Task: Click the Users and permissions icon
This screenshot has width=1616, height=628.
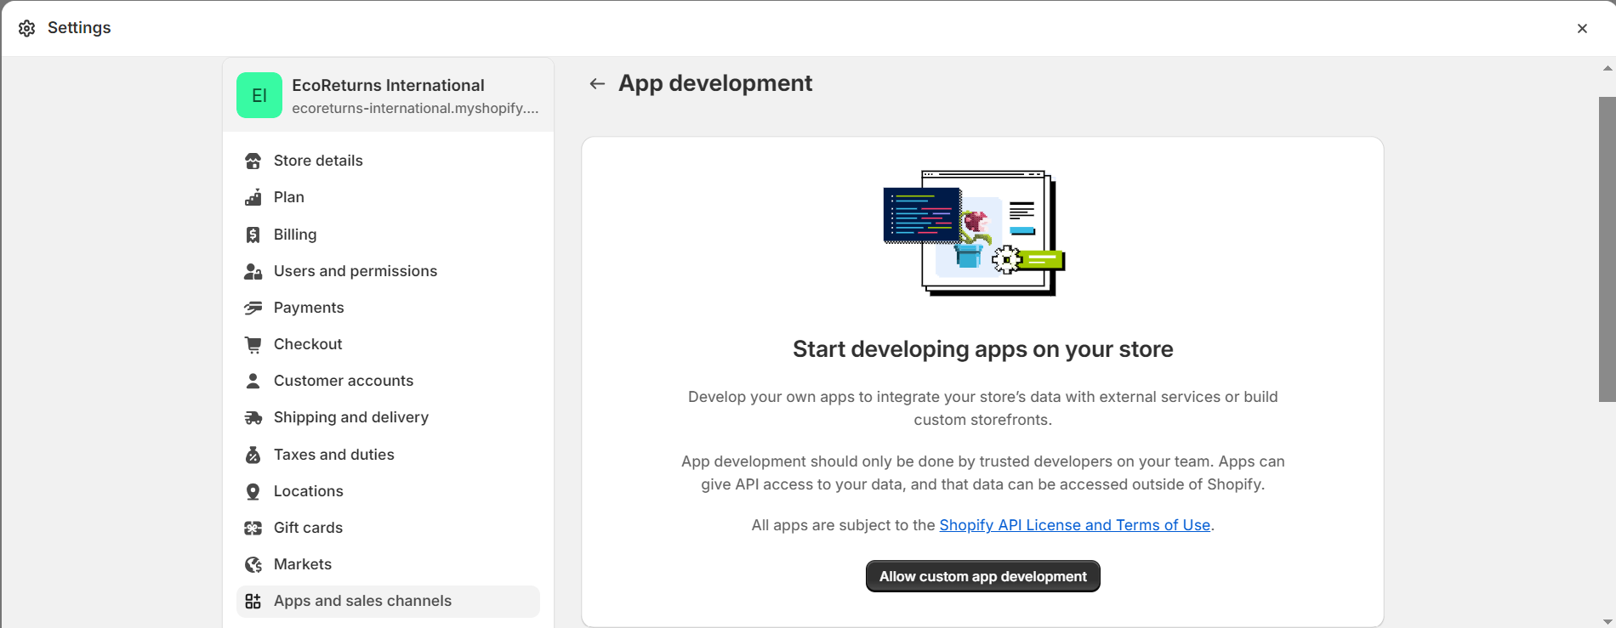Action: 253,271
